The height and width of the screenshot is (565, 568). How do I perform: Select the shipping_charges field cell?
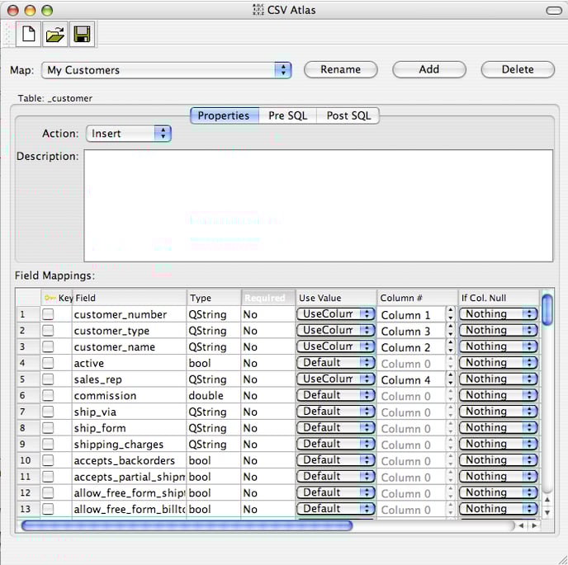(x=130, y=444)
